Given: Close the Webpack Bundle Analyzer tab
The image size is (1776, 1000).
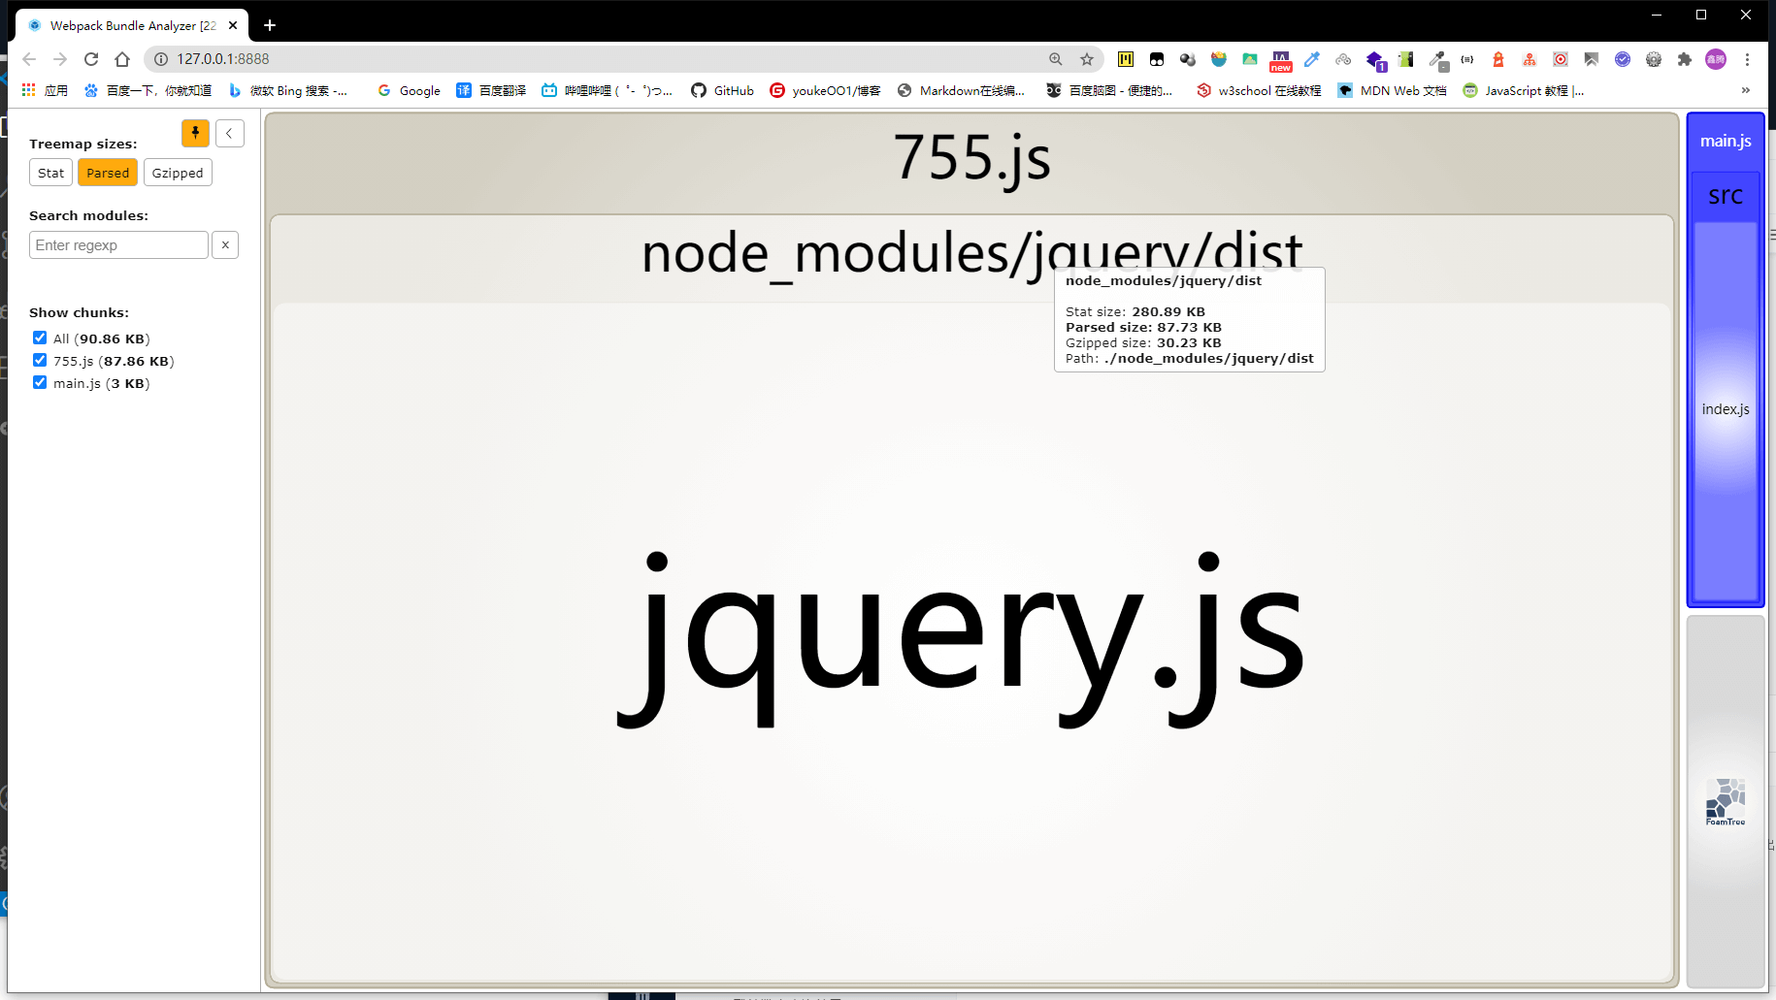Looking at the screenshot, I should [233, 25].
